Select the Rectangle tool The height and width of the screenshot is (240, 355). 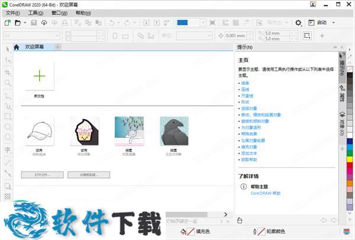(x=8, y=116)
